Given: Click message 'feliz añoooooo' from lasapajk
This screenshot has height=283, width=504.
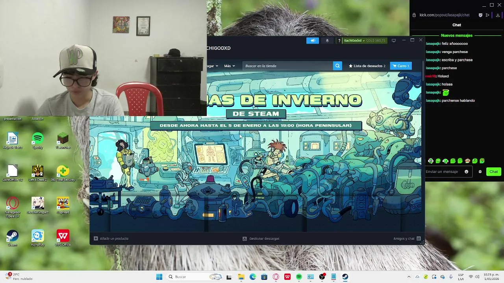Looking at the screenshot, I should point(455,44).
